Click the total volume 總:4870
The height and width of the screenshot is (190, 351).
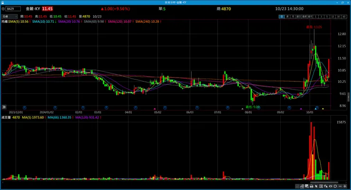tap(223, 9)
